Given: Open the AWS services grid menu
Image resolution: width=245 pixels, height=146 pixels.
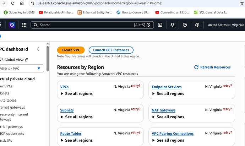Looking at the screenshot, I should coord(24,25).
